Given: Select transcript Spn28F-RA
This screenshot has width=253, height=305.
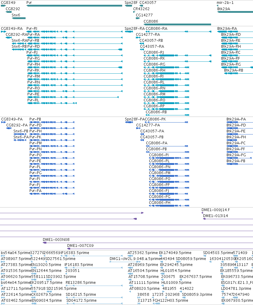Looking at the screenshot, I should click(135, 29).
